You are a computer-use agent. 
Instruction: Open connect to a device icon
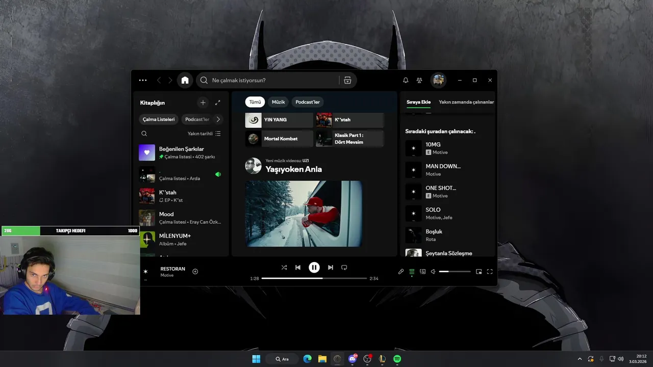422,272
